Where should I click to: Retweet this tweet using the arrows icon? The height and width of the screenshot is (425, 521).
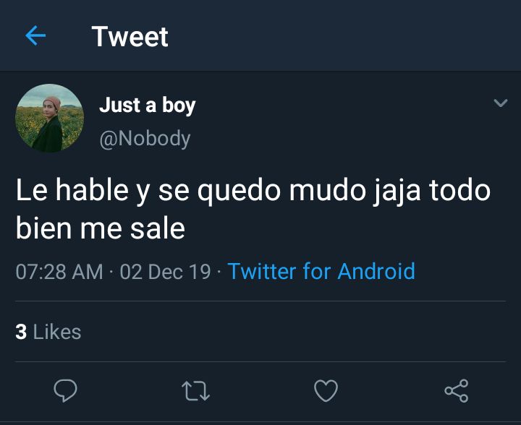coord(195,391)
